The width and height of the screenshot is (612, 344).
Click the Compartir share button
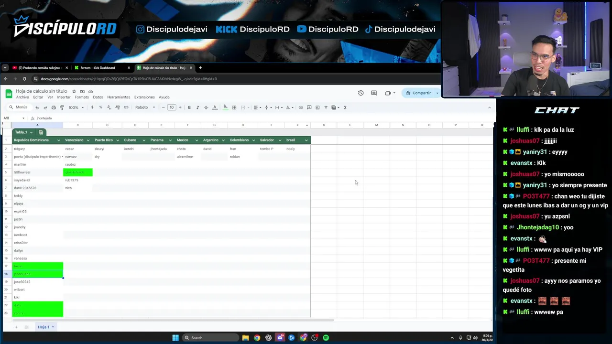point(418,93)
